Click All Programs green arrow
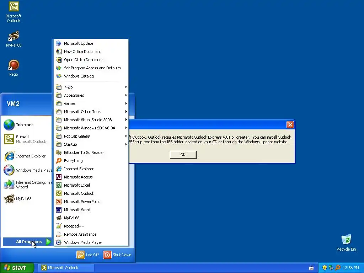The image size is (364, 273). (x=48, y=242)
